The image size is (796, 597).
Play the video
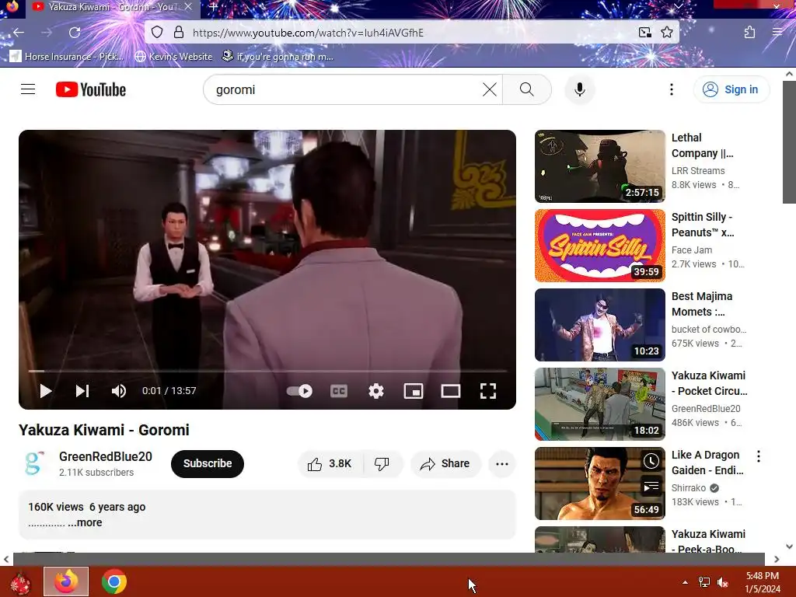point(46,391)
